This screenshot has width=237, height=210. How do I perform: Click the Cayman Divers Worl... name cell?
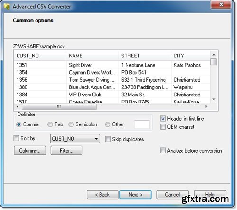[92, 72]
